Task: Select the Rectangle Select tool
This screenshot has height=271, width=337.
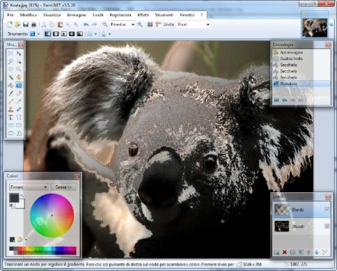Action: coord(10,53)
